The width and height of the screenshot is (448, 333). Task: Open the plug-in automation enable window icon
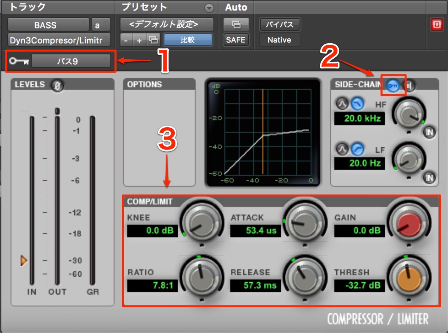[x=236, y=25]
